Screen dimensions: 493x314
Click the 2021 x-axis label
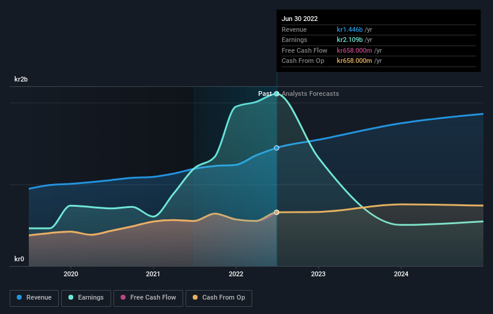pos(153,274)
